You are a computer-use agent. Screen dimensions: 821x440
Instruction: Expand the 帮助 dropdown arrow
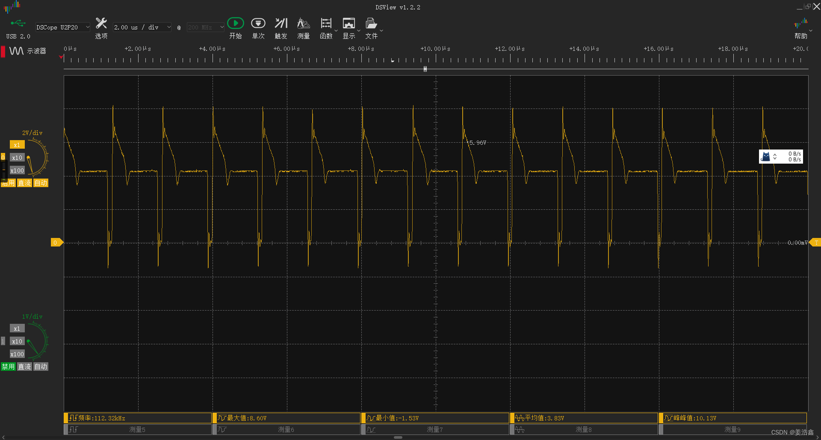[x=811, y=31]
